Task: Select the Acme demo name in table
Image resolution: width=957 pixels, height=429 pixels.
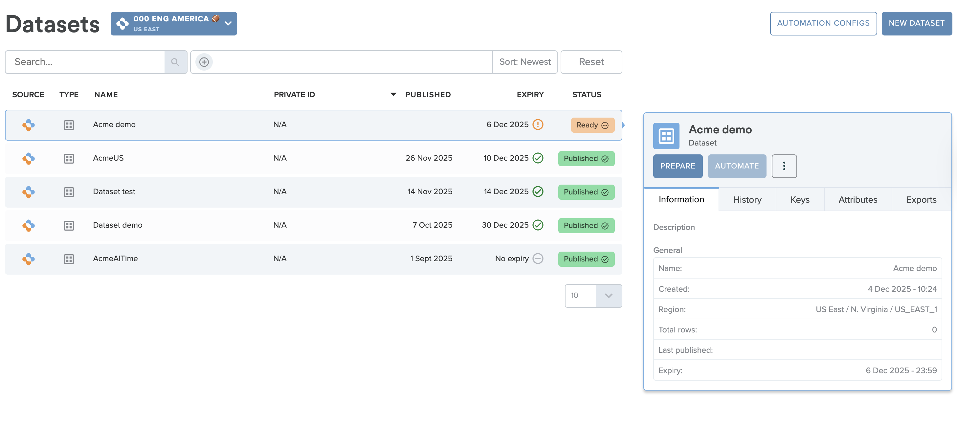Action: (x=114, y=125)
